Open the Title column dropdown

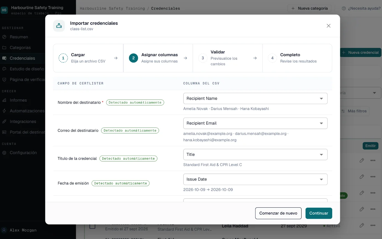(255, 154)
